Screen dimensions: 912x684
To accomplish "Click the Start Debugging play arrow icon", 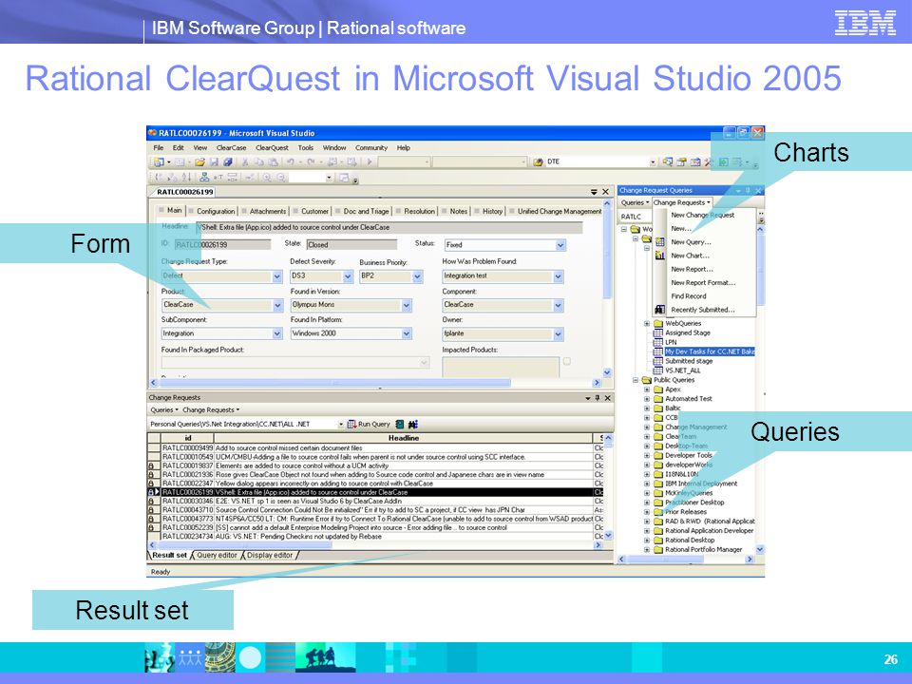I will click(370, 162).
